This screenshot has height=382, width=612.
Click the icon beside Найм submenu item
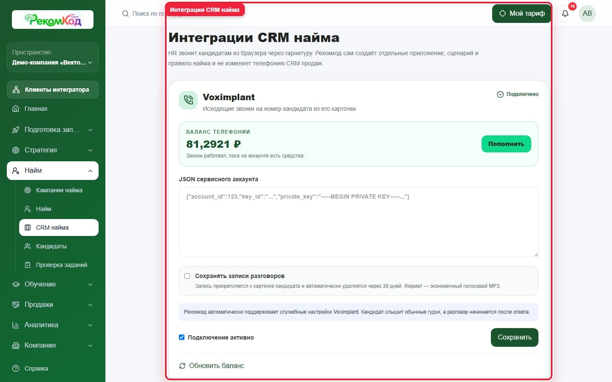28,209
